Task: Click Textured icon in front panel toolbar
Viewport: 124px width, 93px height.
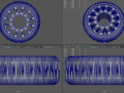Action: tap(11, 47)
